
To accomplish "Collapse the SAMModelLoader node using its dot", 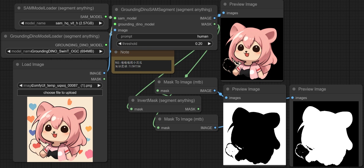I will coord(19,8).
